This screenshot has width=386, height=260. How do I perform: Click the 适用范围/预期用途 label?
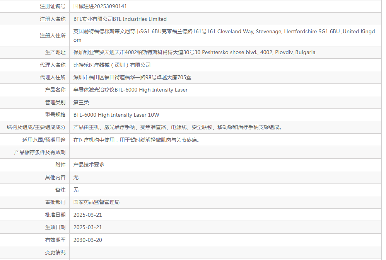[44, 140]
